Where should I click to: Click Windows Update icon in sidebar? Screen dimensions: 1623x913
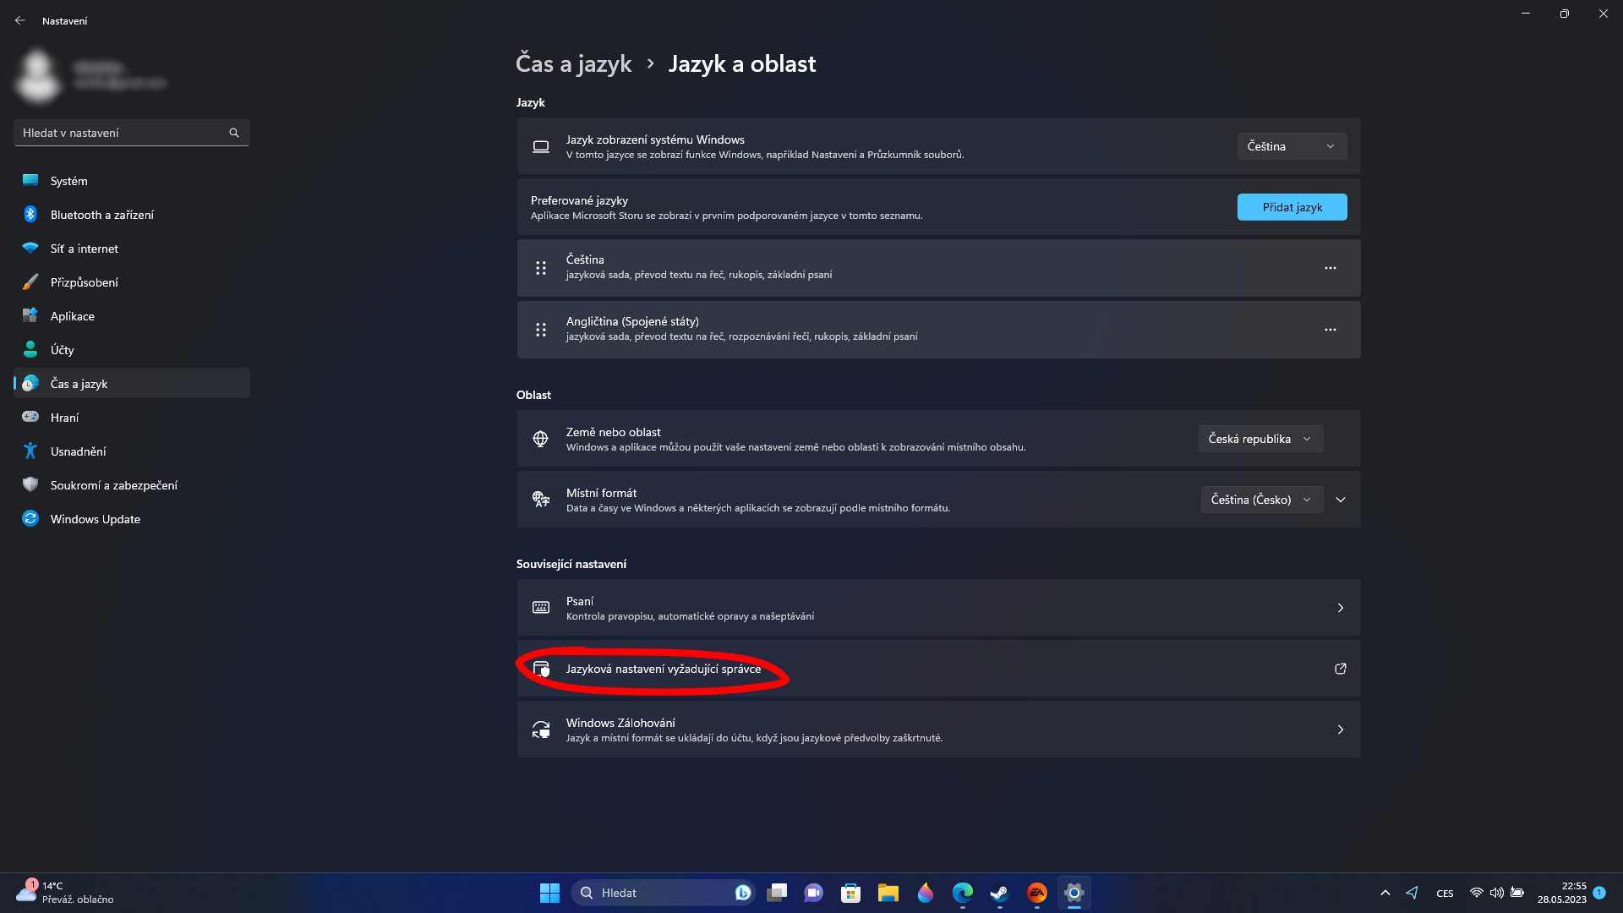[x=30, y=519]
